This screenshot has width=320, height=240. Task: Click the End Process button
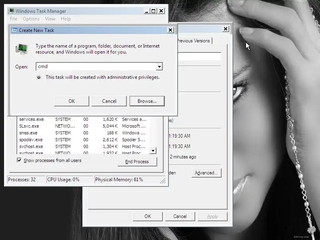[137, 162]
